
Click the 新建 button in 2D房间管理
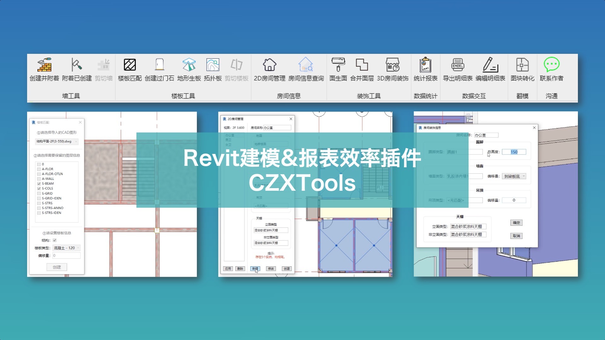[x=255, y=269]
